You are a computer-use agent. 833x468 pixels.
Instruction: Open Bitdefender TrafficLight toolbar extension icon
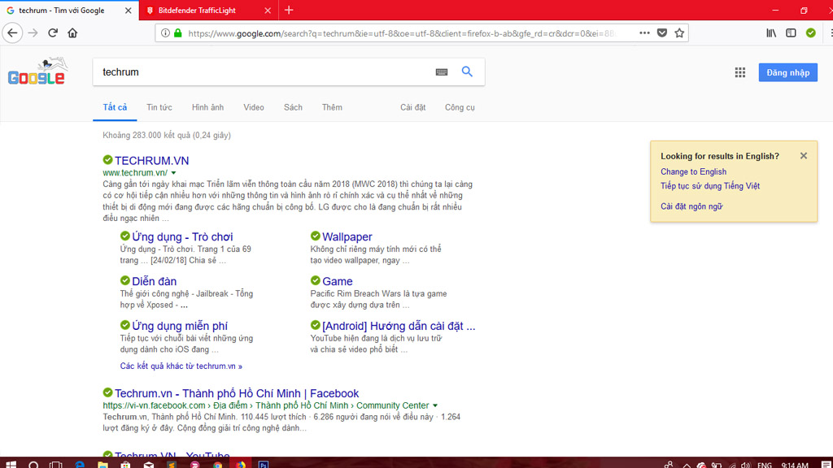811,32
